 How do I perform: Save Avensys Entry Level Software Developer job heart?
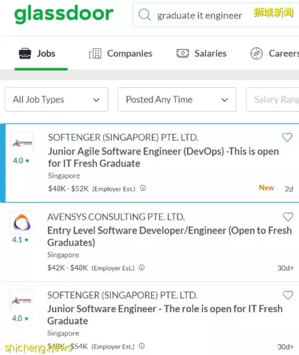[x=288, y=217]
